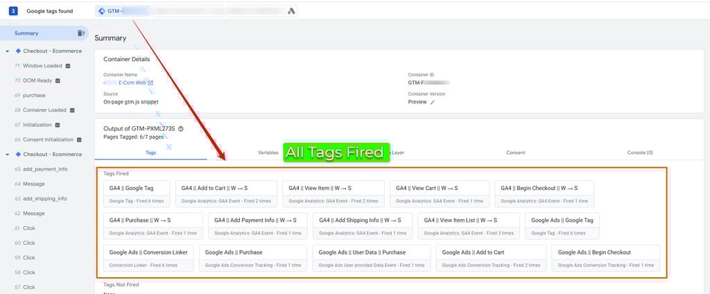The height and width of the screenshot is (294, 710).
Task: Collapse the second Checkout - Ecommerce group
Action: pyautogui.click(x=8, y=155)
